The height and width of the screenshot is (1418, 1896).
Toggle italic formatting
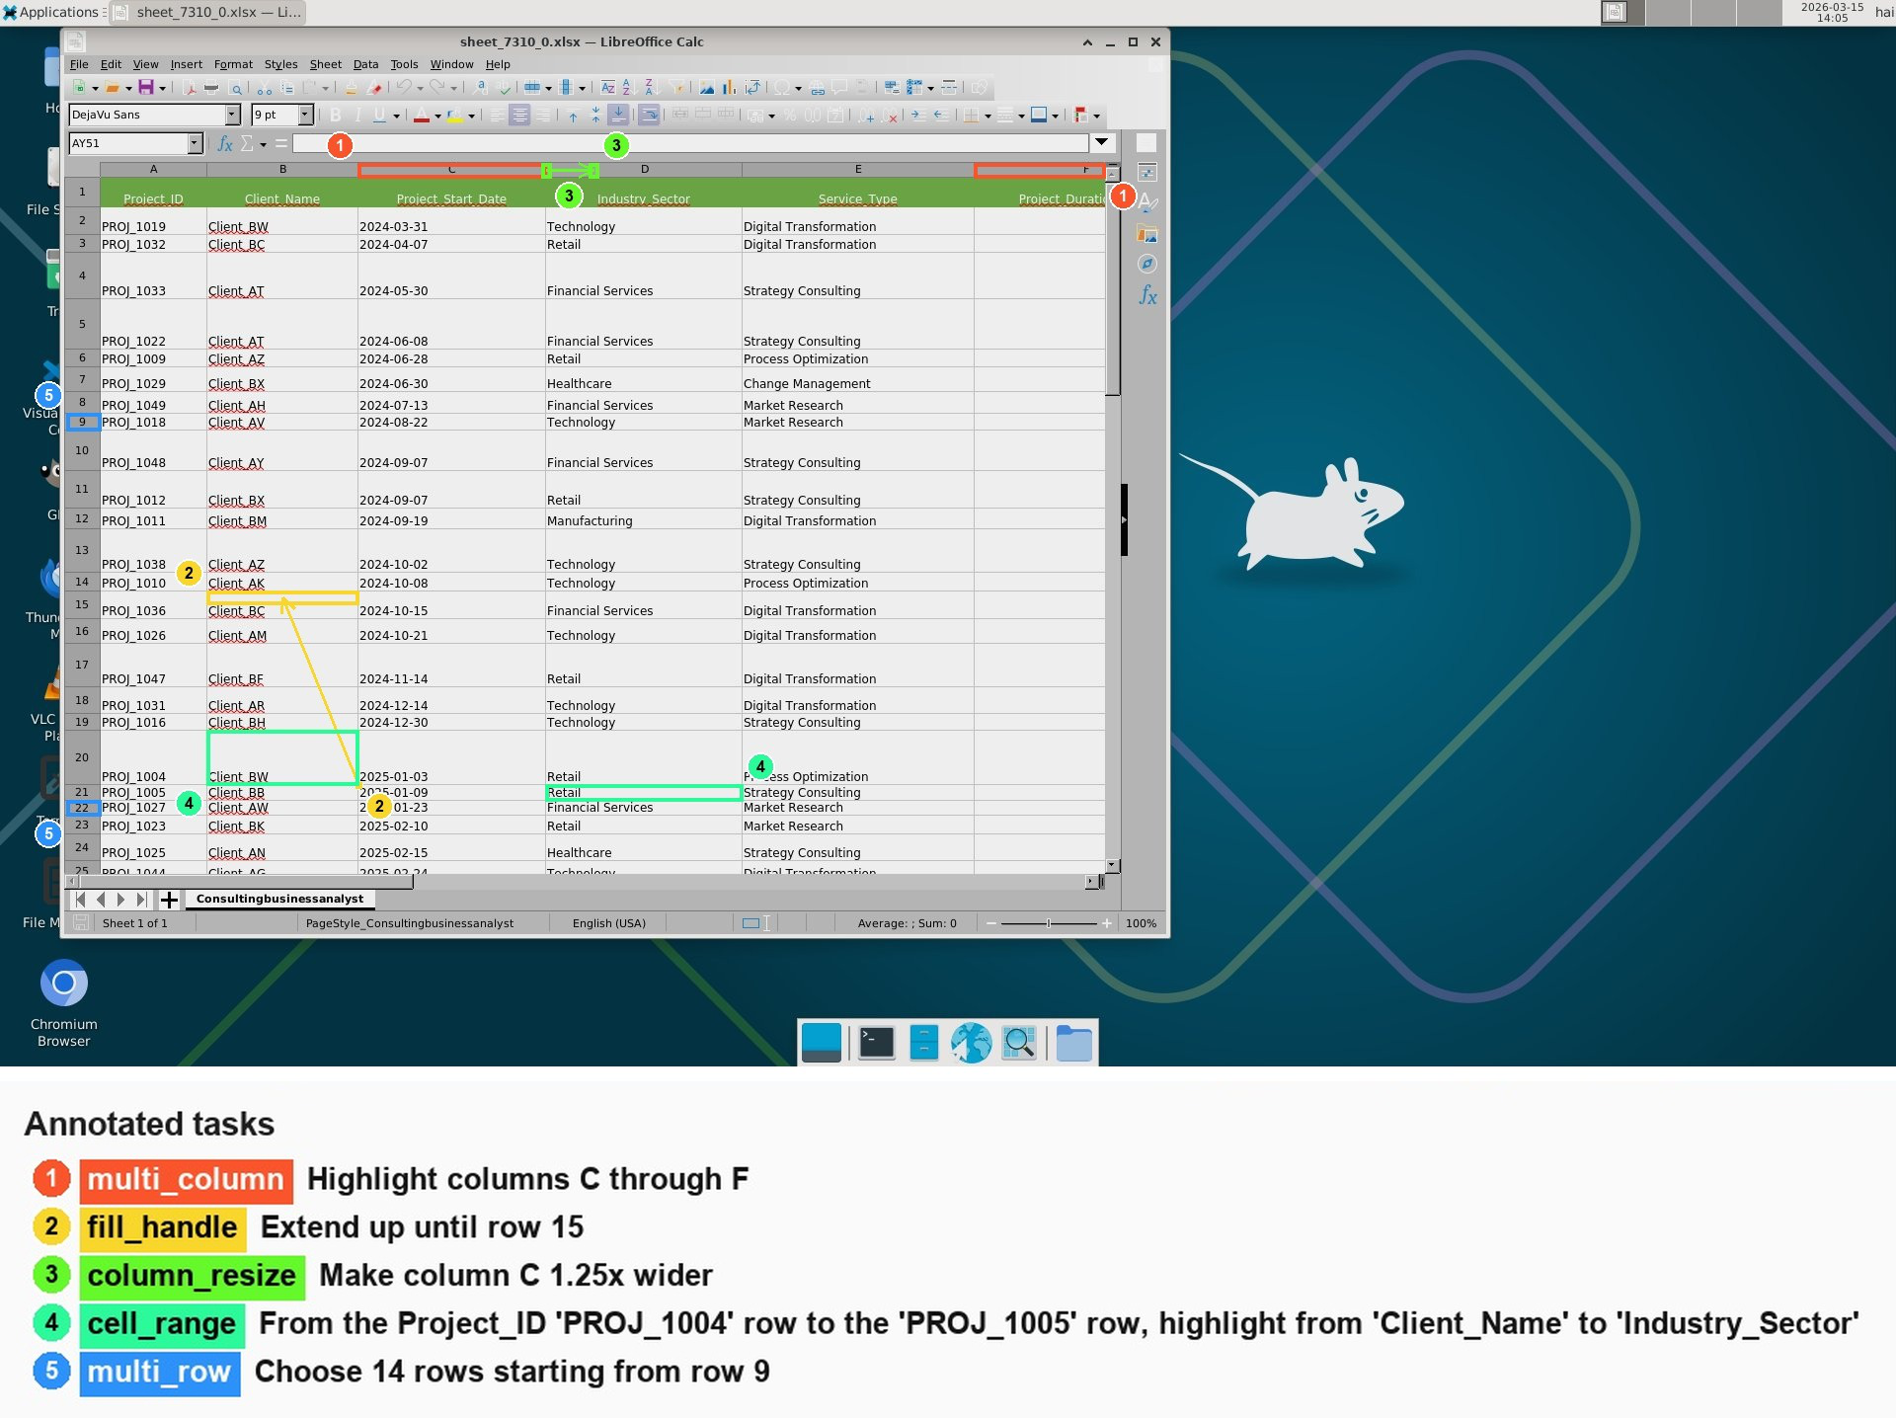click(357, 116)
